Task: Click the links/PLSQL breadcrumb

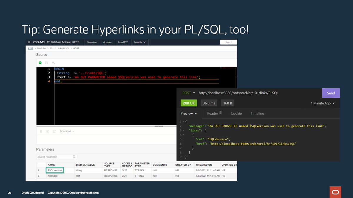Action: (64, 48)
